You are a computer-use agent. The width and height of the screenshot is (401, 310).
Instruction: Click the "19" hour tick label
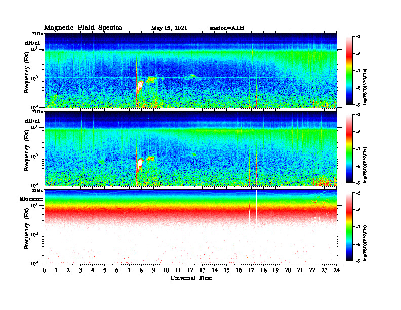point(275,270)
